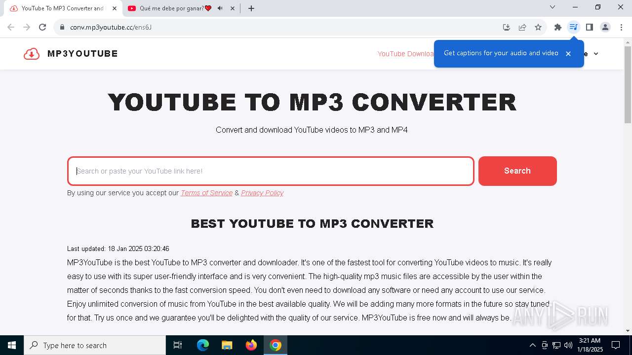Image resolution: width=632 pixels, height=355 pixels.
Task: Open the taskbar clock and date
Action: point(590,345)
